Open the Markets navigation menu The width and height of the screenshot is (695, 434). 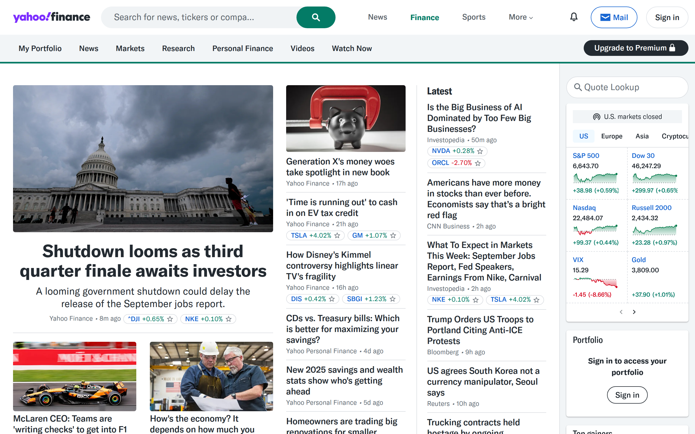pos(130,49)
